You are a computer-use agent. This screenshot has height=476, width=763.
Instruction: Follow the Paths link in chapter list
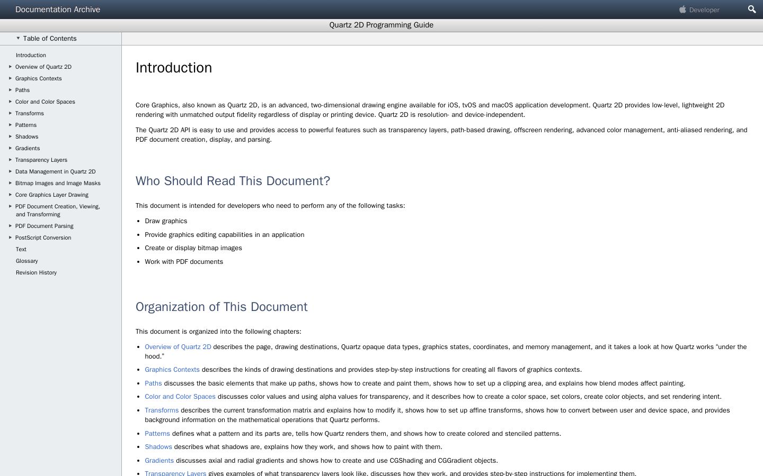[x=153, y=383]
